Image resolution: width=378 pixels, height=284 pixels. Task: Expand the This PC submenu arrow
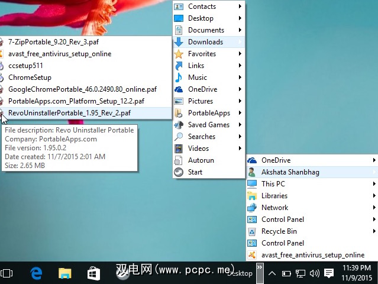point(374,184)
